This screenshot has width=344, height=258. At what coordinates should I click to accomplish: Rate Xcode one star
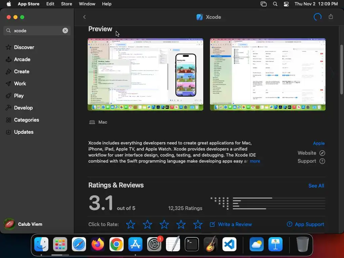(131, 224)
